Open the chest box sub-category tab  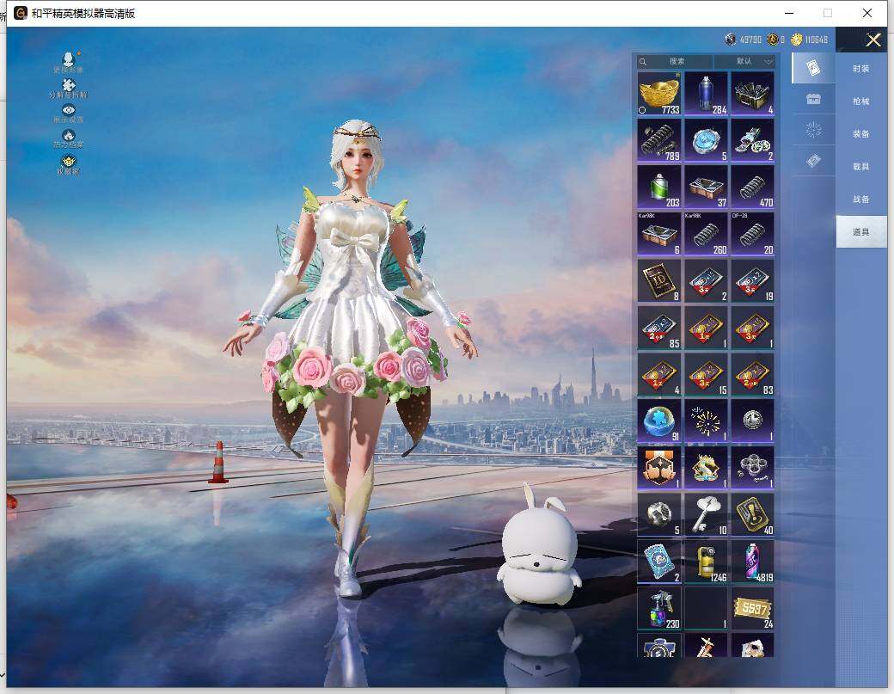point(813,100)
